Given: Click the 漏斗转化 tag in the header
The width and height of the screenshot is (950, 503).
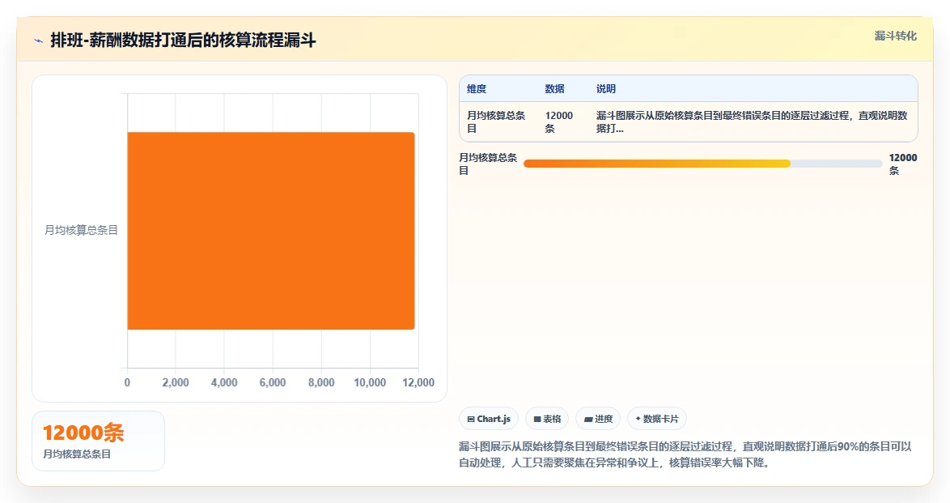Looking at the screenshot, I should click(x=896, y=36).
